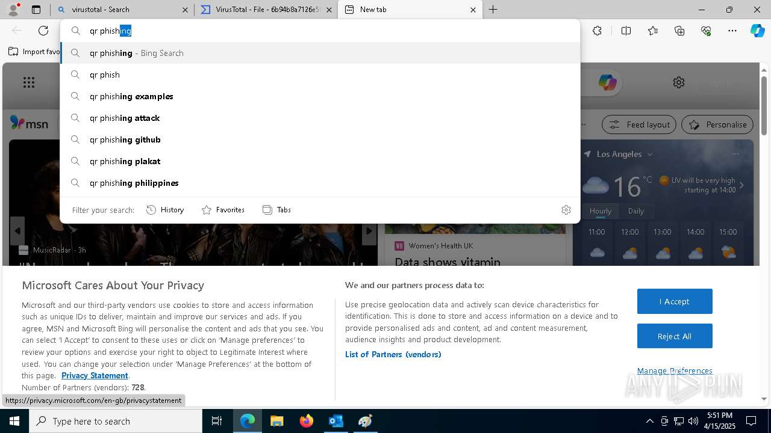Click the browser refresh button
The image size is (771, 433).
(43, 31)
